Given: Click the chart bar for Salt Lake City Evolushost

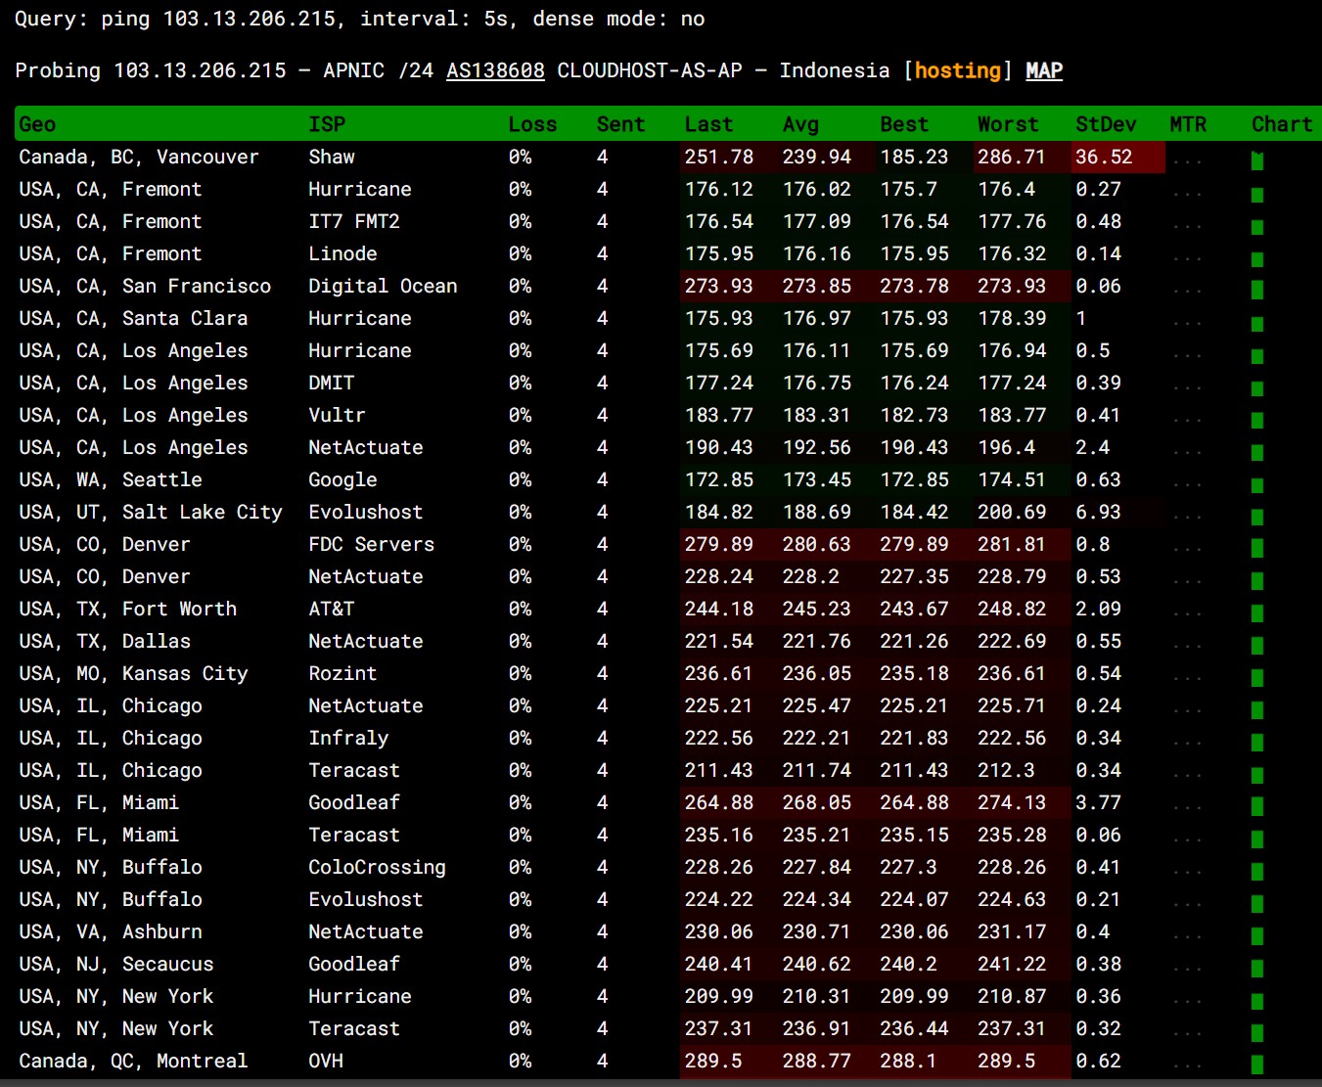Looking at the screenshot, I should (x=1257, y=517).
